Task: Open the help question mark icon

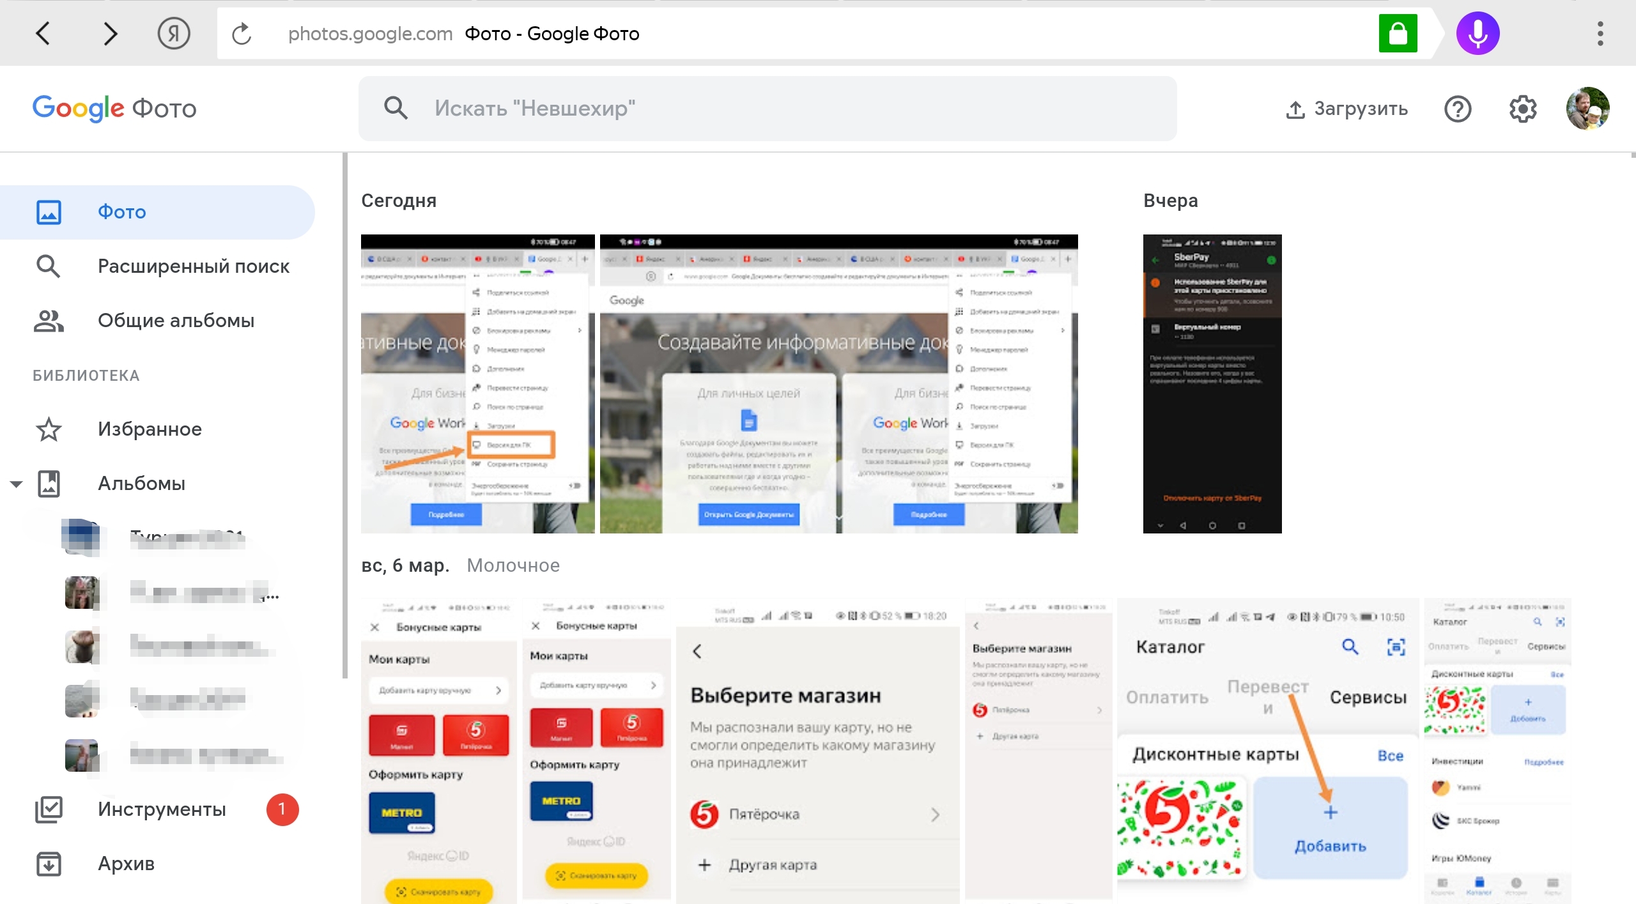Action: point(1458,109)
